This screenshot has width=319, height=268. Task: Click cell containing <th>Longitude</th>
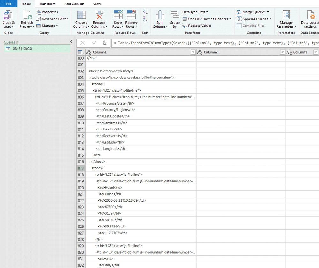141,149
